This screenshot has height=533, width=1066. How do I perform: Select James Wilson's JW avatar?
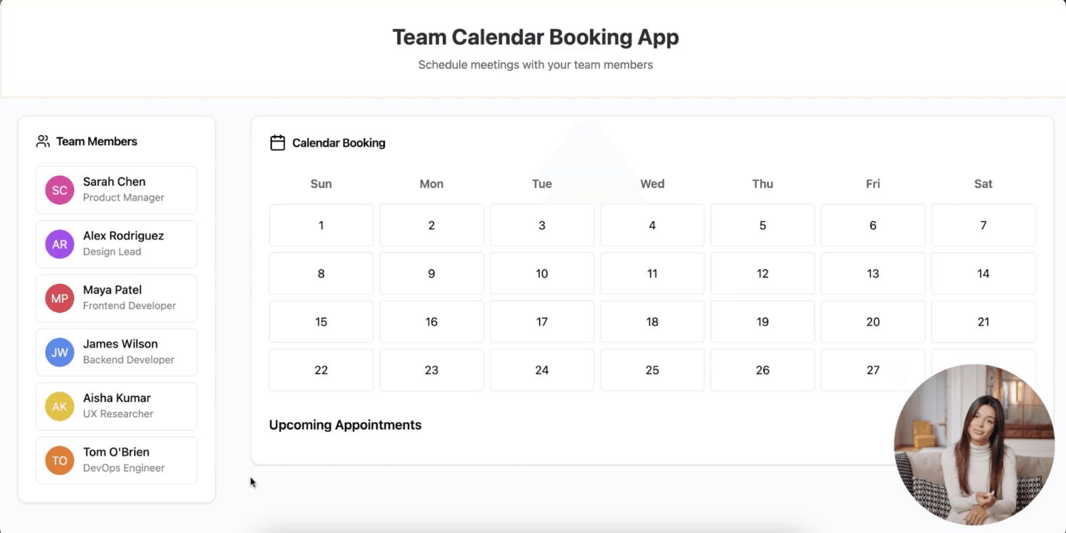coord(60,352)
